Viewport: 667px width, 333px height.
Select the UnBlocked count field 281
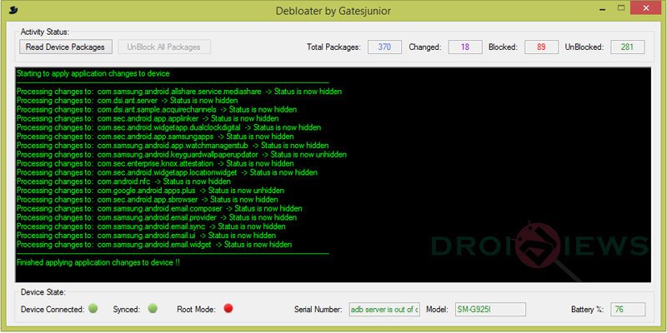coord(628,47)
